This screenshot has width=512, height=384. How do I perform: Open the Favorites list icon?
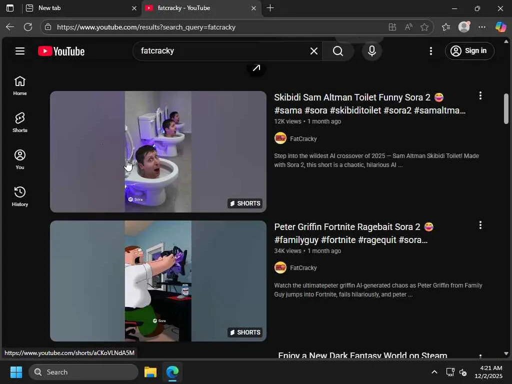tap(446, 27)
